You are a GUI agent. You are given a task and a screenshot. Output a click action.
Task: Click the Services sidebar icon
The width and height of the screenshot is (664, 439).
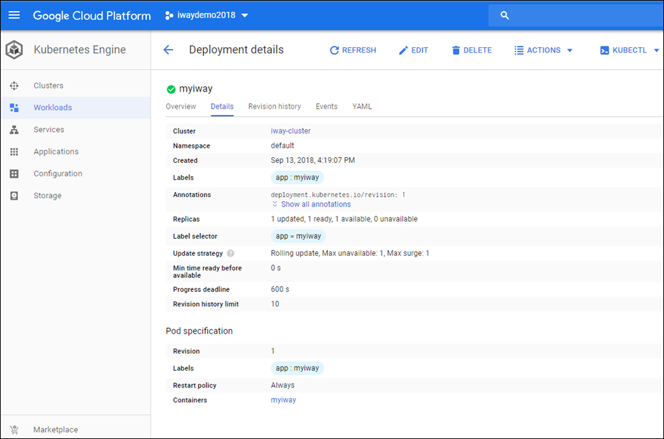click(x=14, y=129)
